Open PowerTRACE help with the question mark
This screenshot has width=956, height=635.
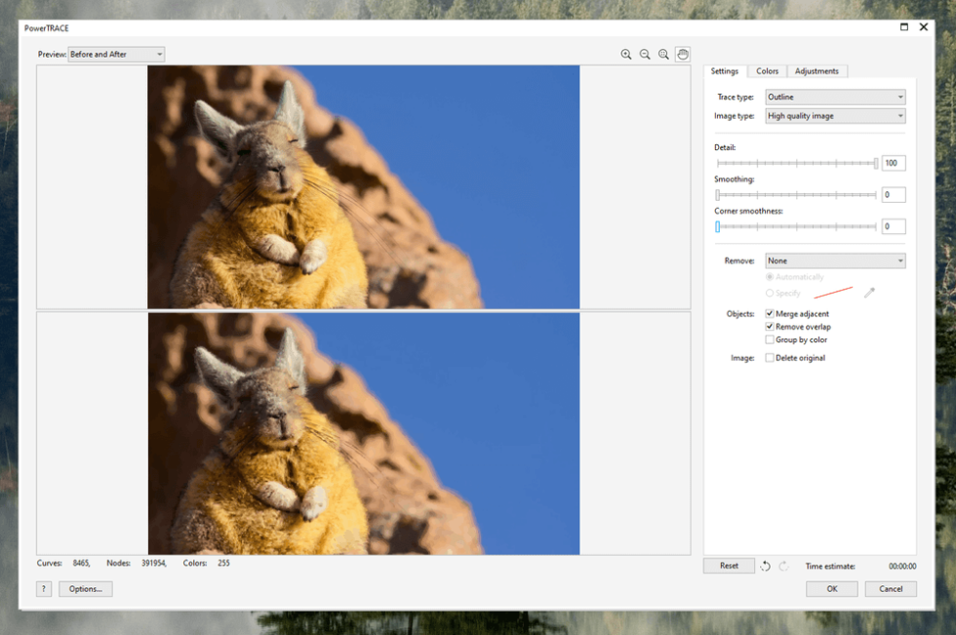[x=43, y=588]
